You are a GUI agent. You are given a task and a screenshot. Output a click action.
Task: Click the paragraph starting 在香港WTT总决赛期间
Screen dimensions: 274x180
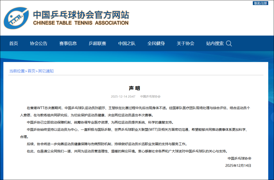pos(135,112)
